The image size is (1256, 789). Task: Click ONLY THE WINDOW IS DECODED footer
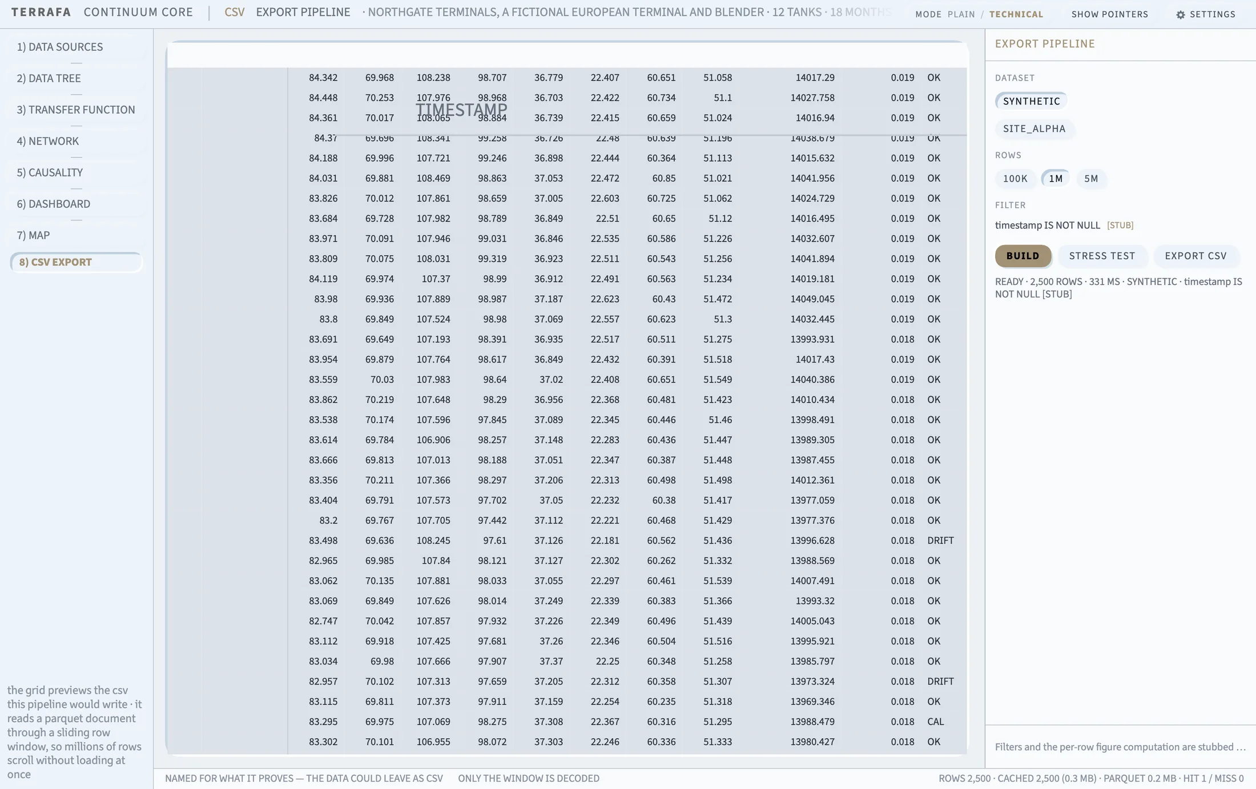click(x=529, y=779)
